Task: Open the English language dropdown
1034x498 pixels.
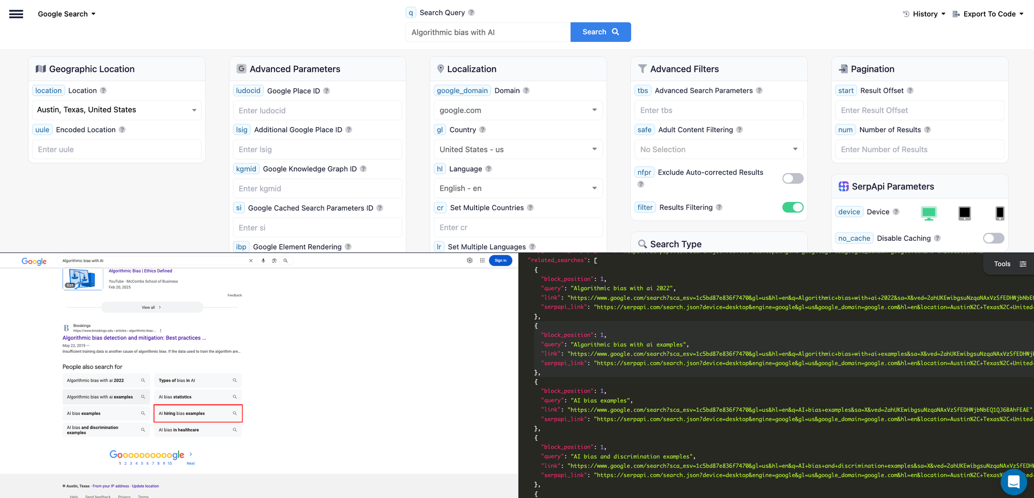Action: point(518,189)
